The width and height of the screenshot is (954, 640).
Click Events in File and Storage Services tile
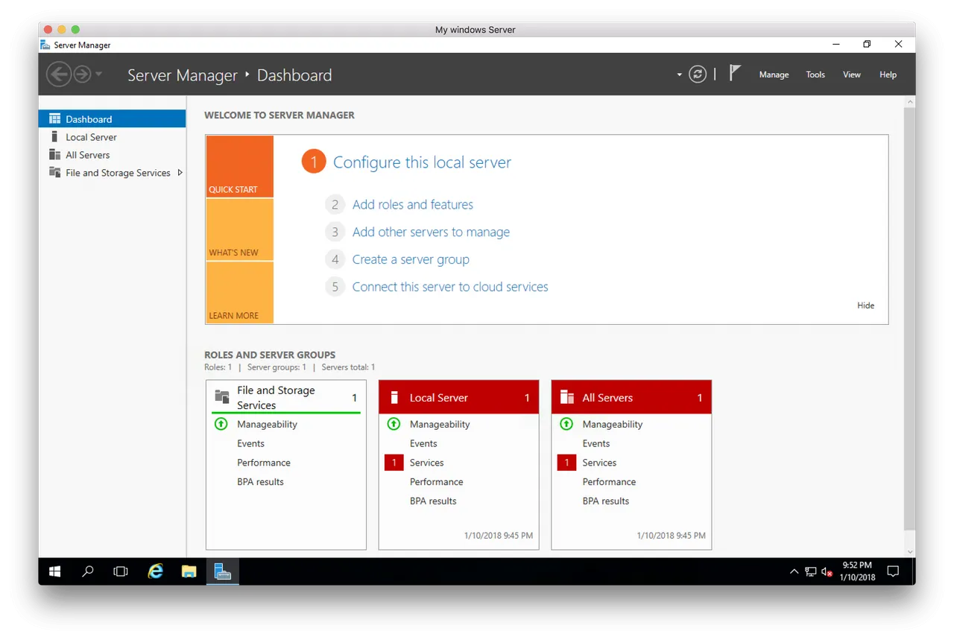point(250,443)
